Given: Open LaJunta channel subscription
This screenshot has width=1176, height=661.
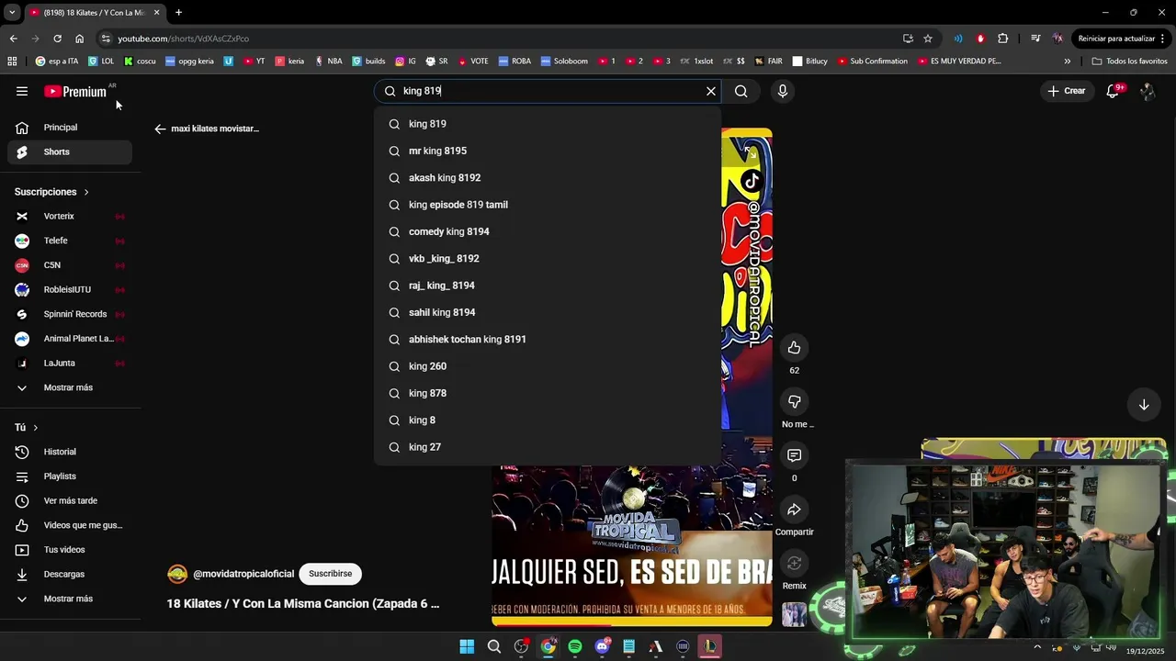Looking at the screenshot, I should point(70,363).
